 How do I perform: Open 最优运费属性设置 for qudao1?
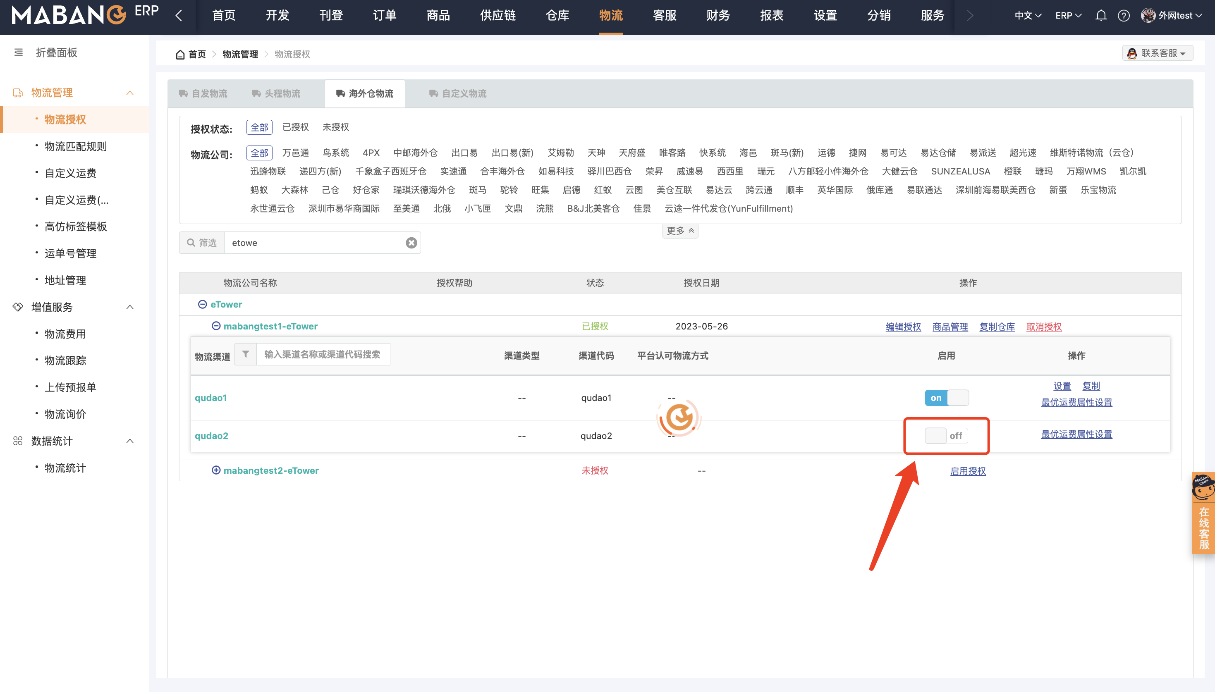tap(1077, 403)
